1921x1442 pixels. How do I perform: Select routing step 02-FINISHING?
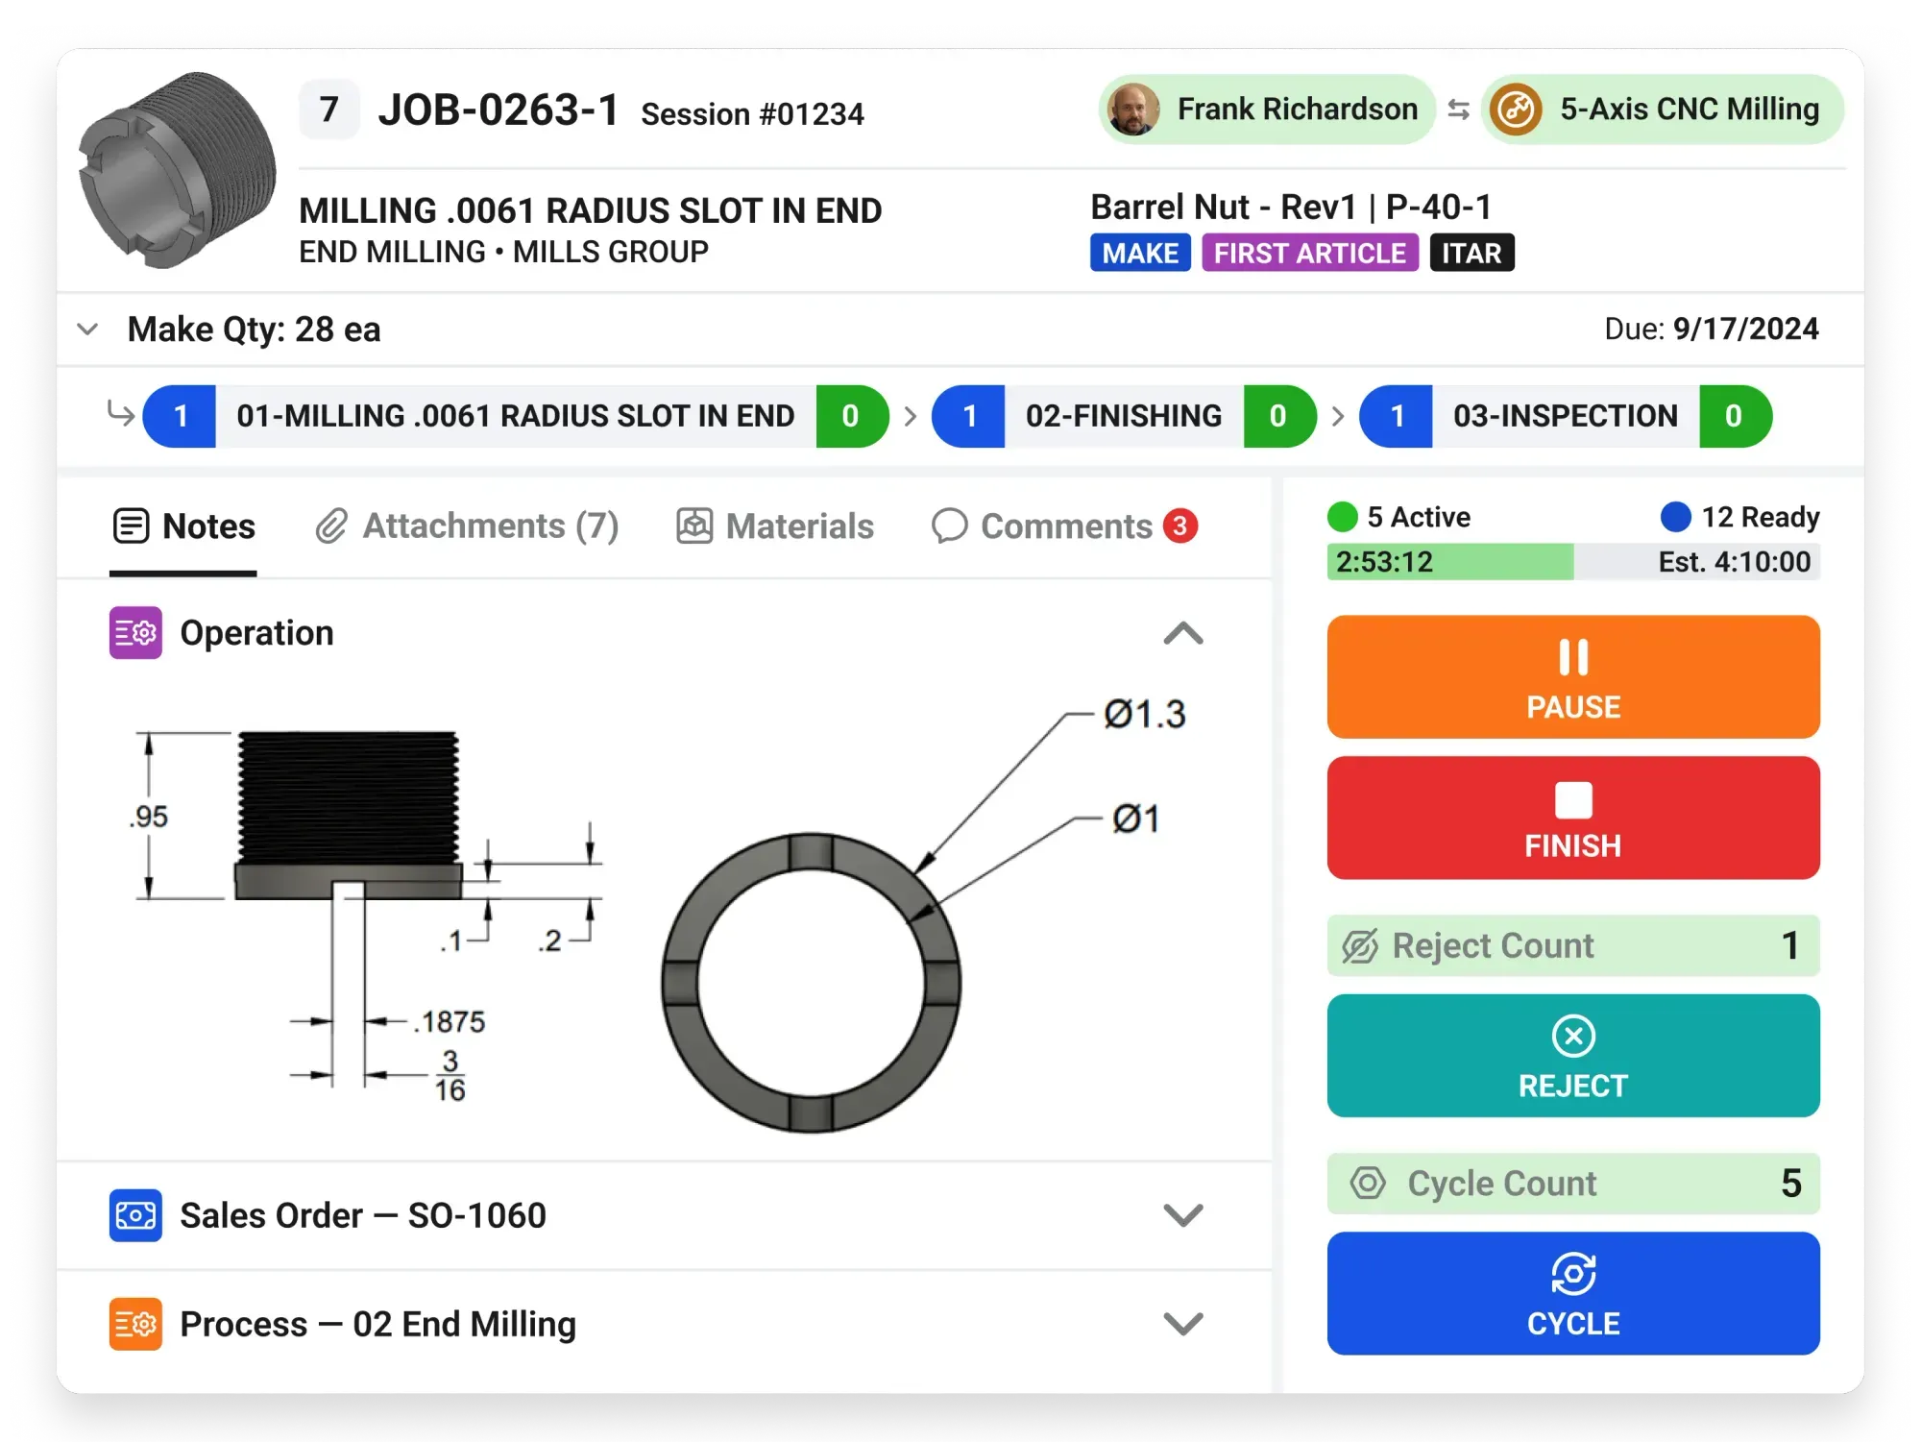pyautogui.click(x=1124, y=416)
